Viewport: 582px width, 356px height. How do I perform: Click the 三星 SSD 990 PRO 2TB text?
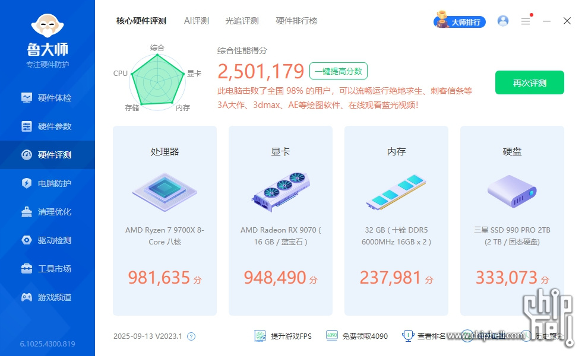[512, 236]
